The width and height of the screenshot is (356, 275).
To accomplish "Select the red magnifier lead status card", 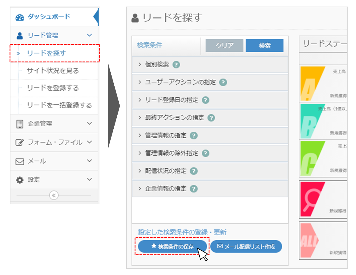I will [x=323, y=199].
